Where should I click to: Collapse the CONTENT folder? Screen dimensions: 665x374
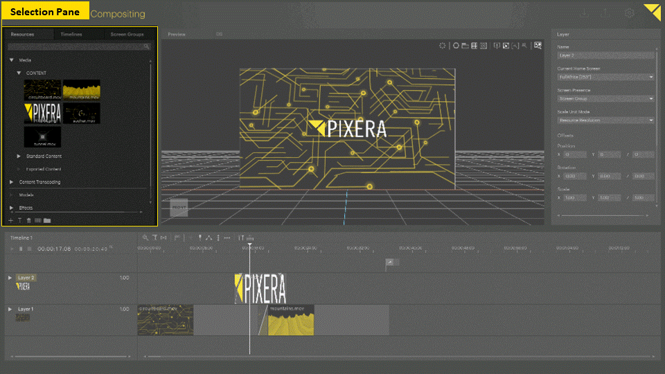point(19,73)
